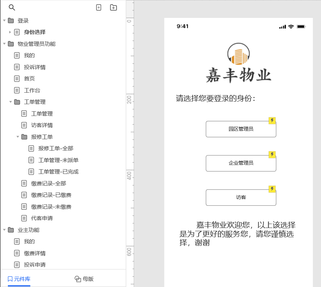Click the page icon beside 代客申请
The width and height of the screenshot is (321, 287).
coord(24,218)
